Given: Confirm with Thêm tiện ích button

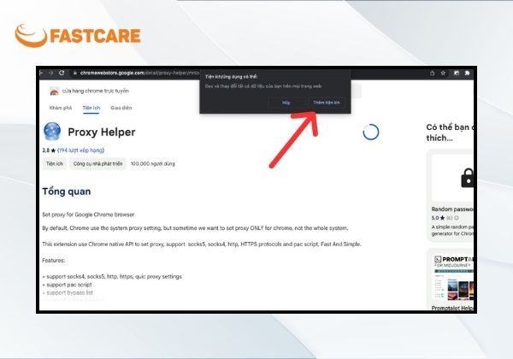Looking at the screenshot, I should pyautogui.click(x=327, y=103).
